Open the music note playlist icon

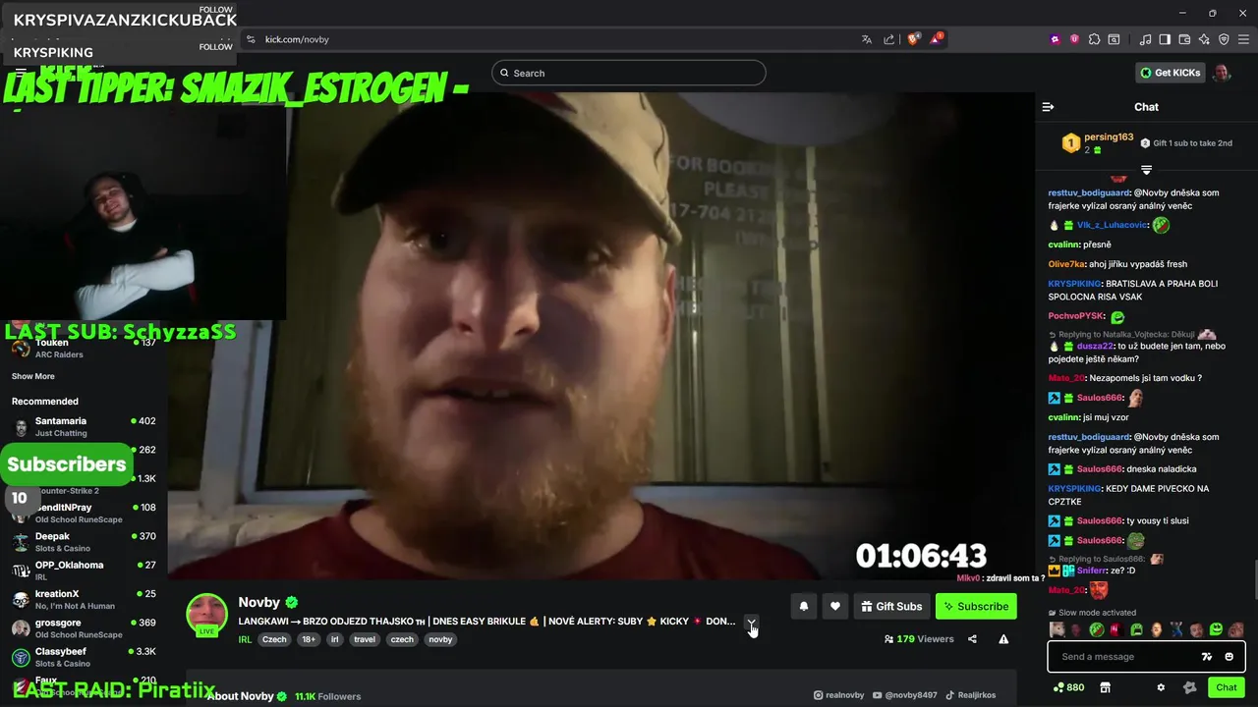(1145, 39)
